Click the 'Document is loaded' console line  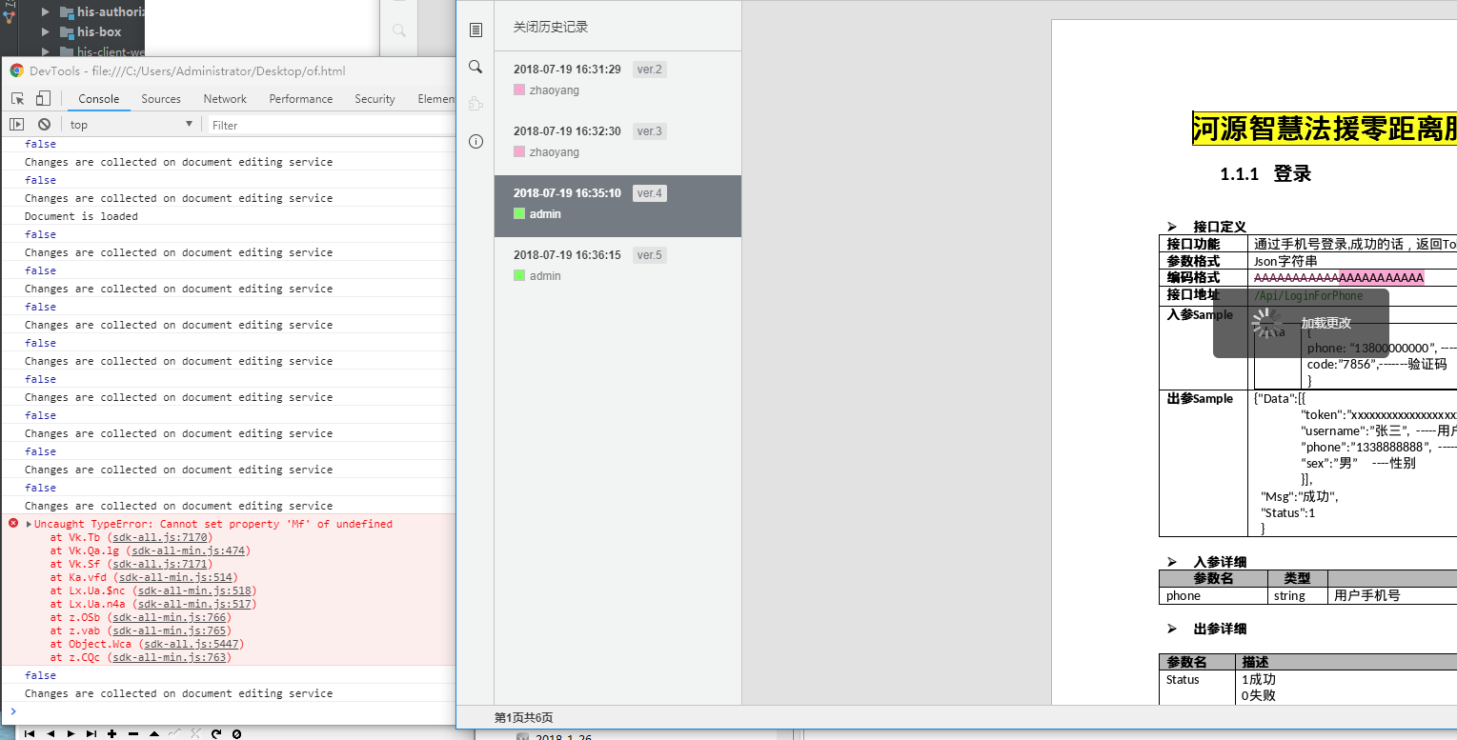[x=81, y=216]
